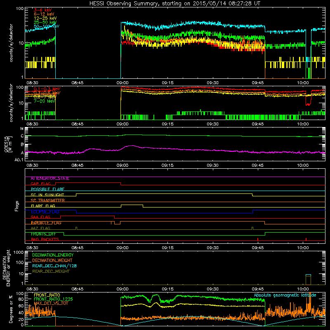Click the Absolute geomagnetic latitude label

point(285,295)
